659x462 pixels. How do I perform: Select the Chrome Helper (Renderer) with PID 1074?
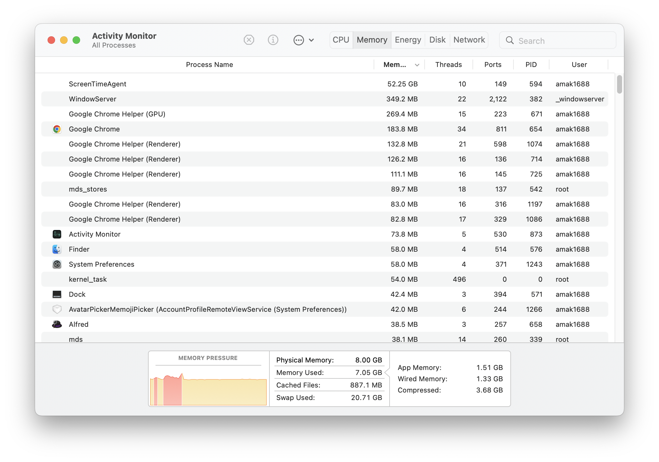(325, 144)
